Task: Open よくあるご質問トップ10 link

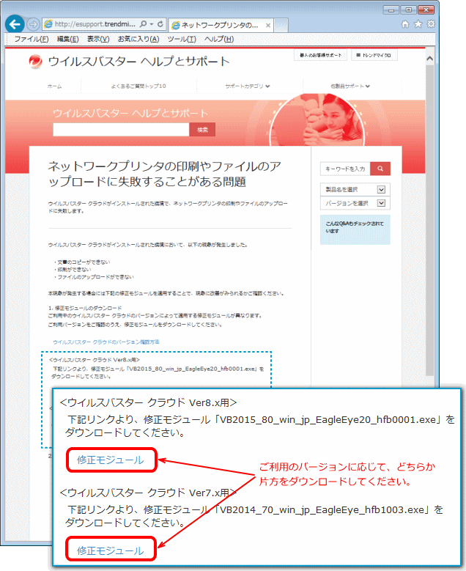Action: point(138,86)
